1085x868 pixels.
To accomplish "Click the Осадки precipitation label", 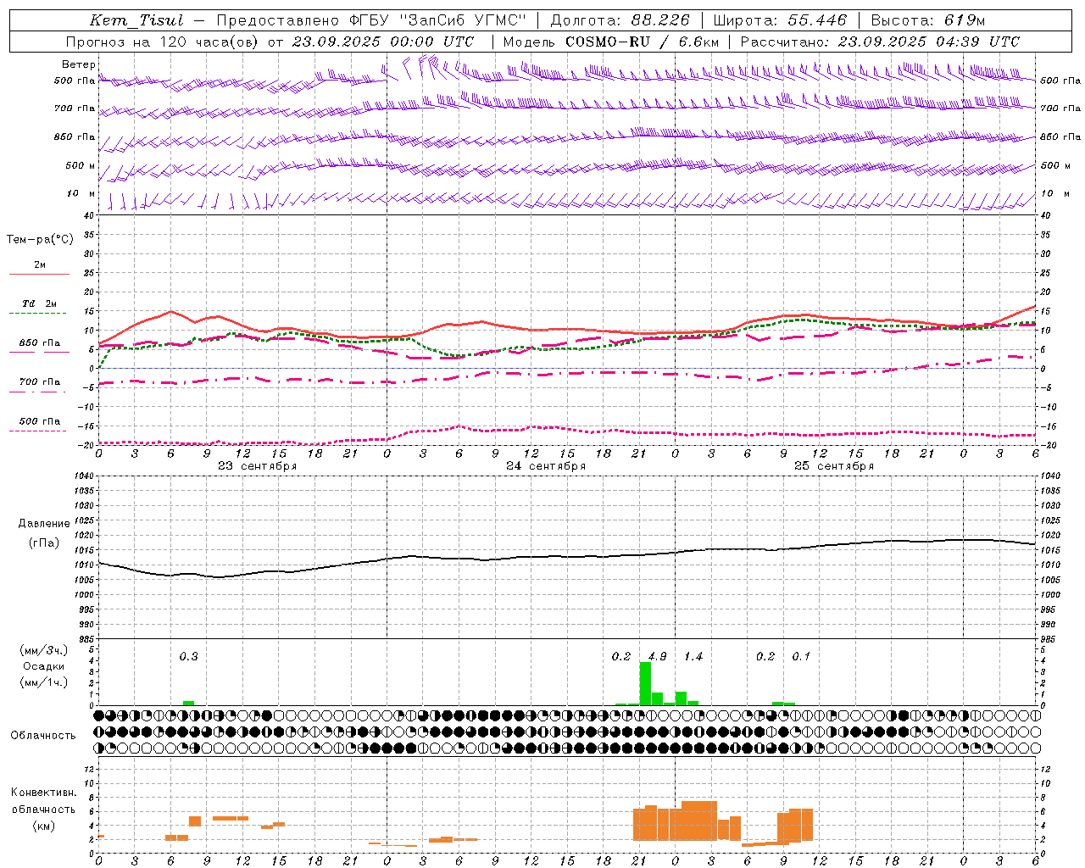I will 44,666.
